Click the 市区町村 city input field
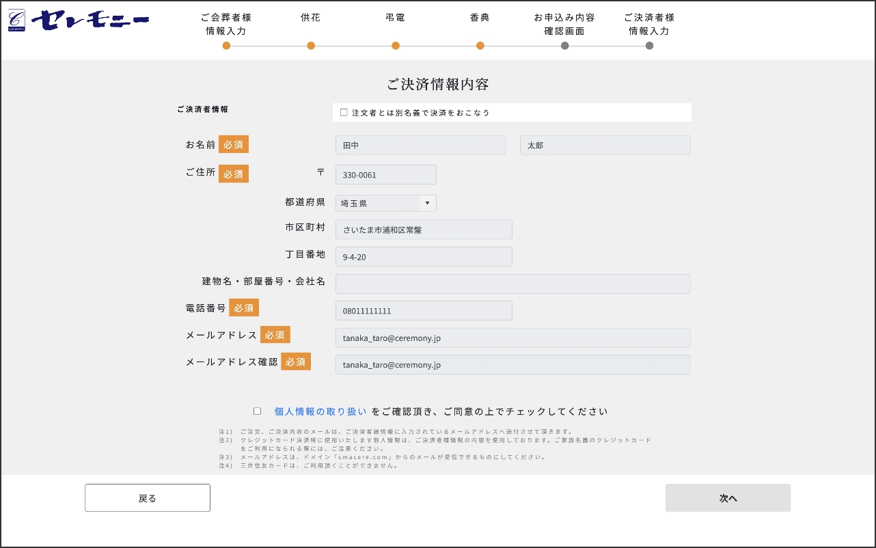Image resolution: width=876 pixels, height=548 pixels. [424, 230]
